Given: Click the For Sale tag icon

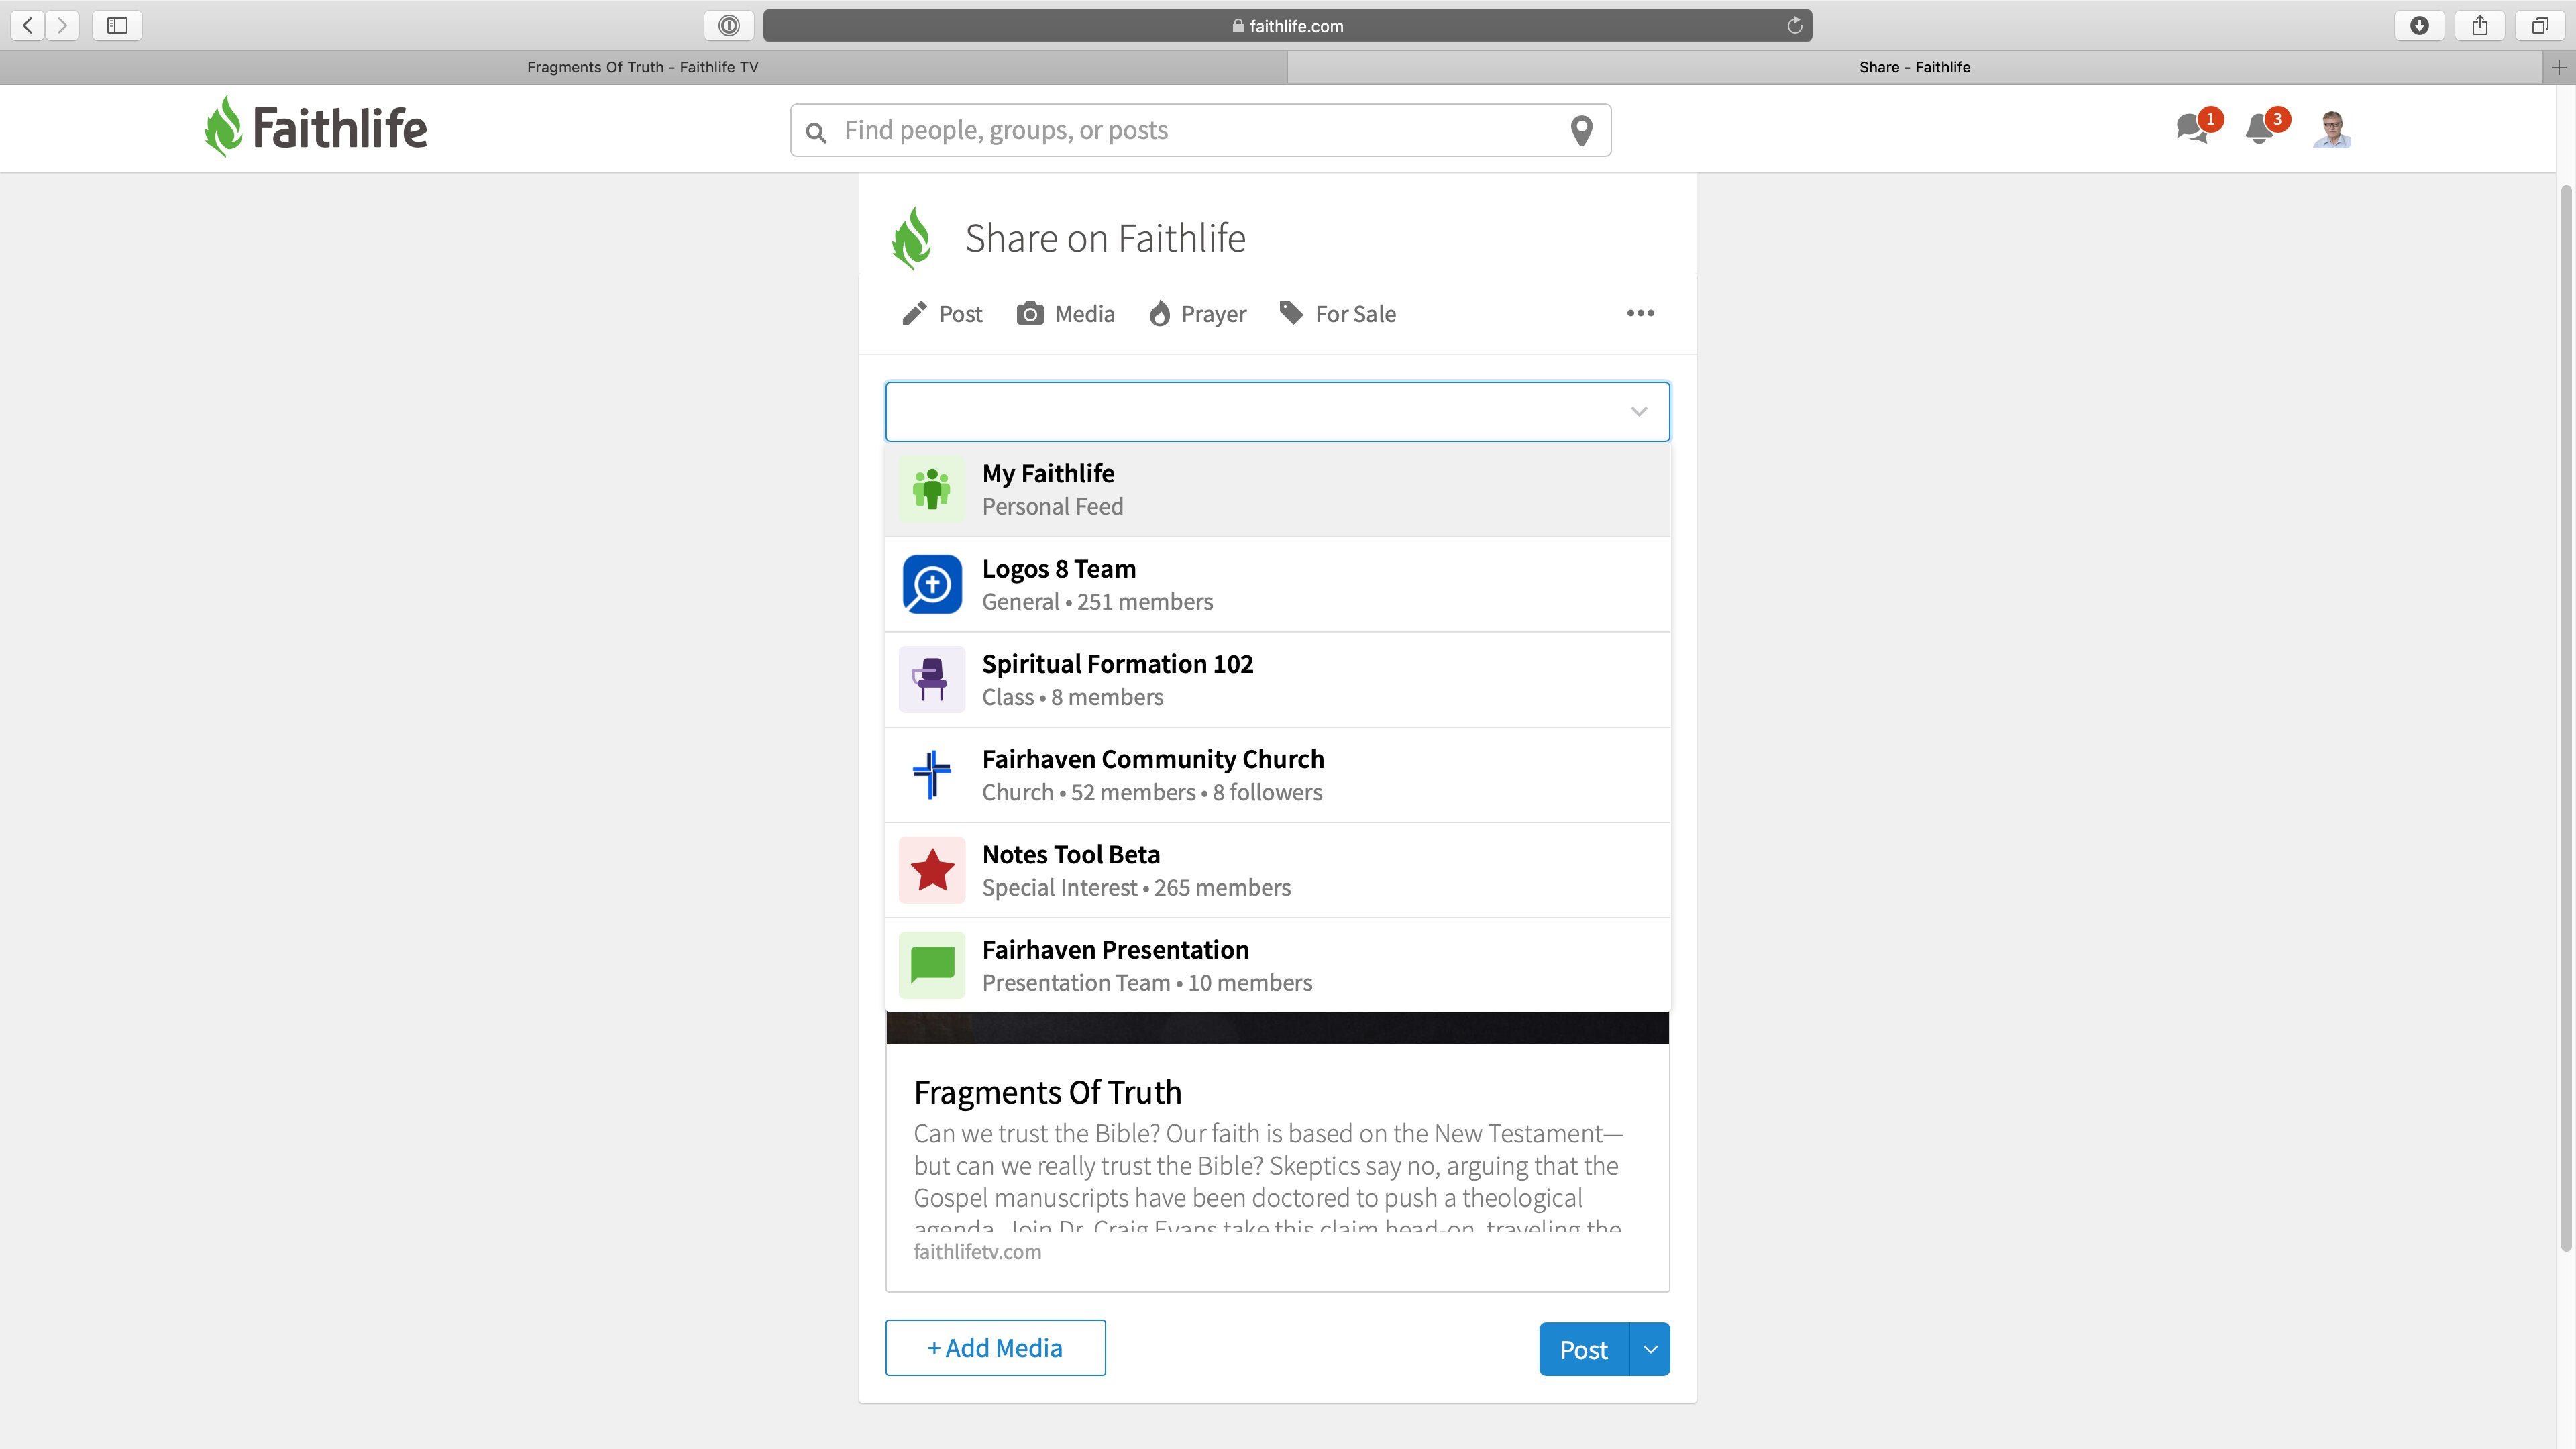Looking at the screenshot, I should [1291, 313].
